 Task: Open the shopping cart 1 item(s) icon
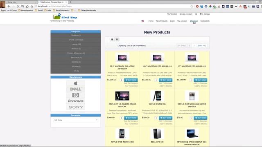coord(205,14)
